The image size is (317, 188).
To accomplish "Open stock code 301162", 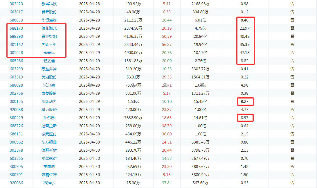I will click(x=16, y=44).
